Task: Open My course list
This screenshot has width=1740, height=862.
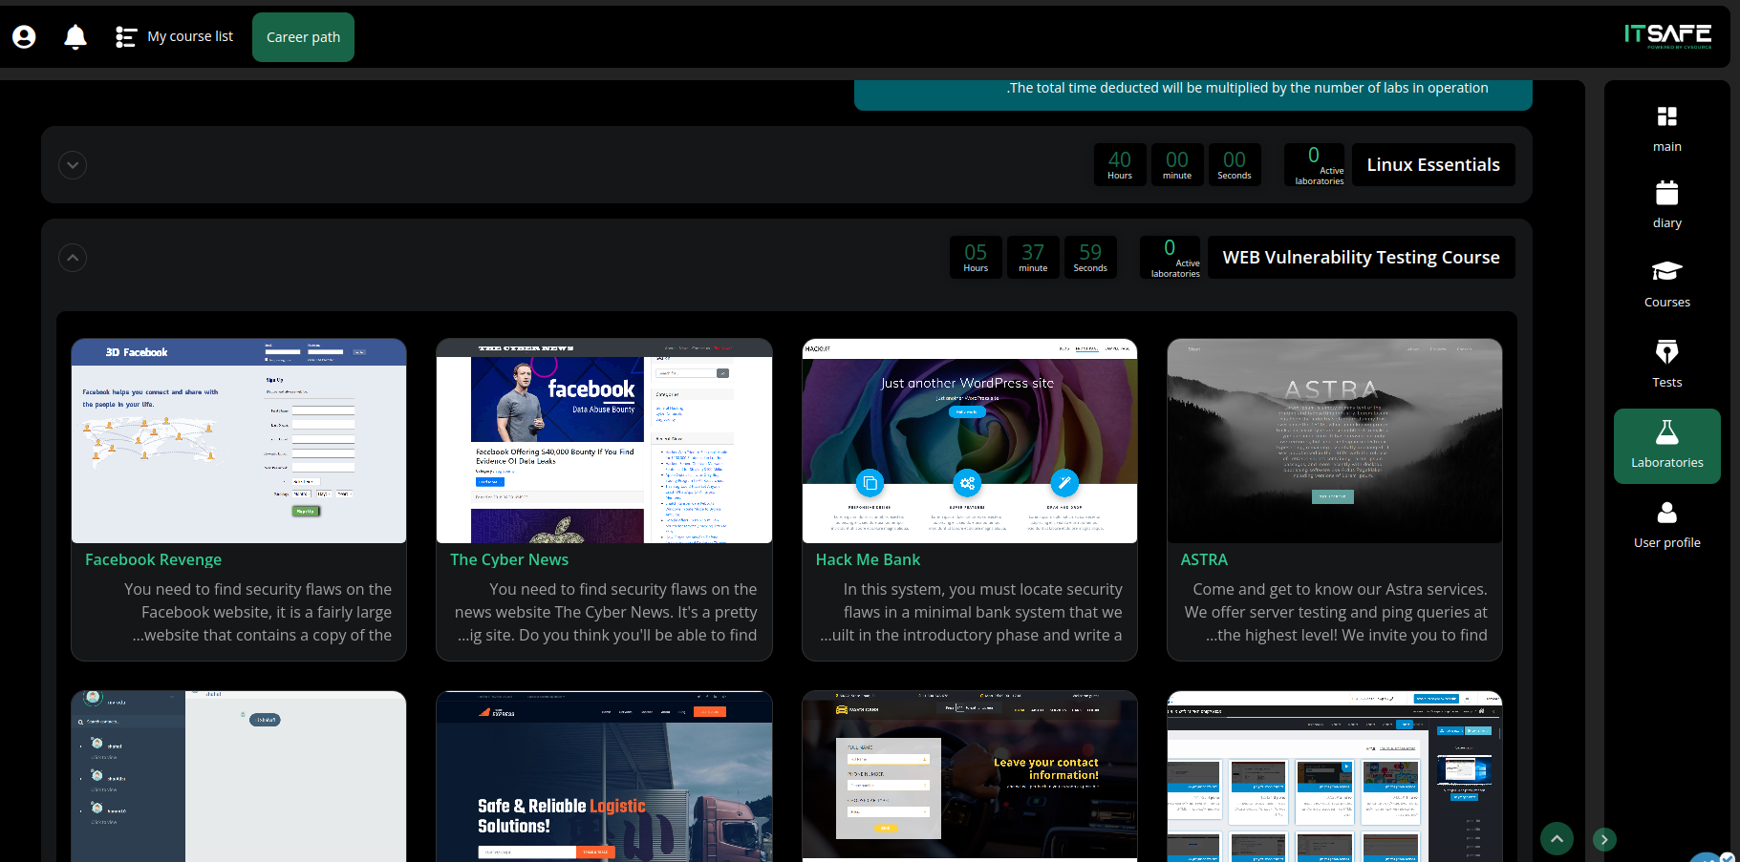Action: coord(175,37)
